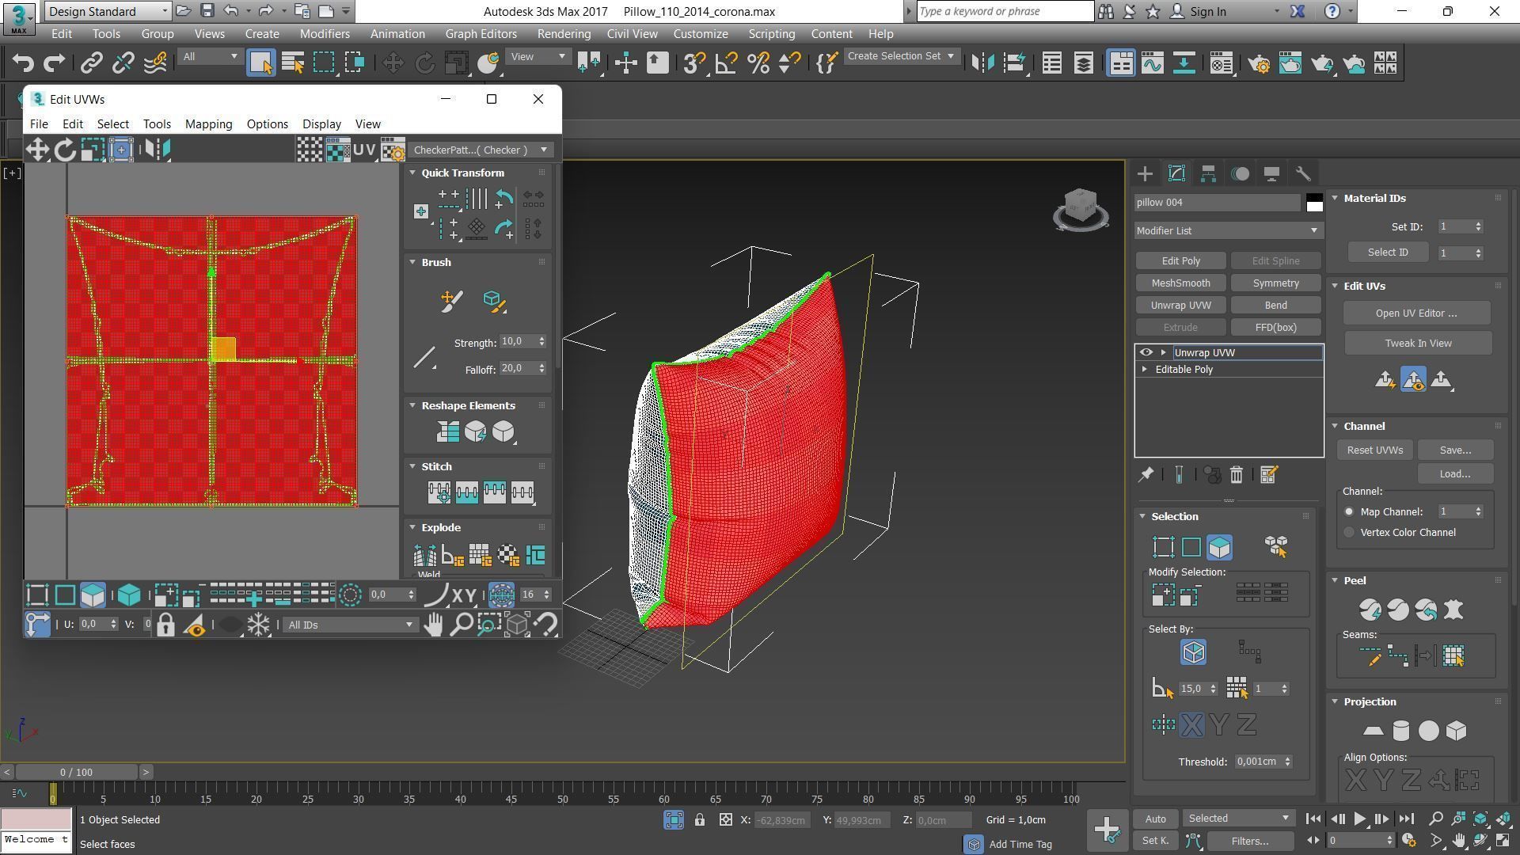Open the Graph Editors menu
The width and height of the screenshot is (1520, 855).
[x=481, y=34]
